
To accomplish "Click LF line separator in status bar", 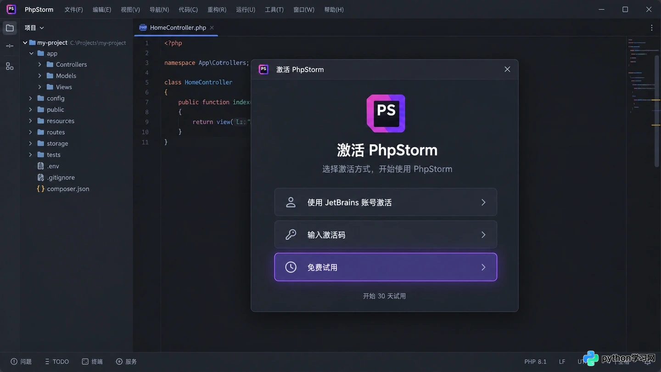I will point(562,361).
